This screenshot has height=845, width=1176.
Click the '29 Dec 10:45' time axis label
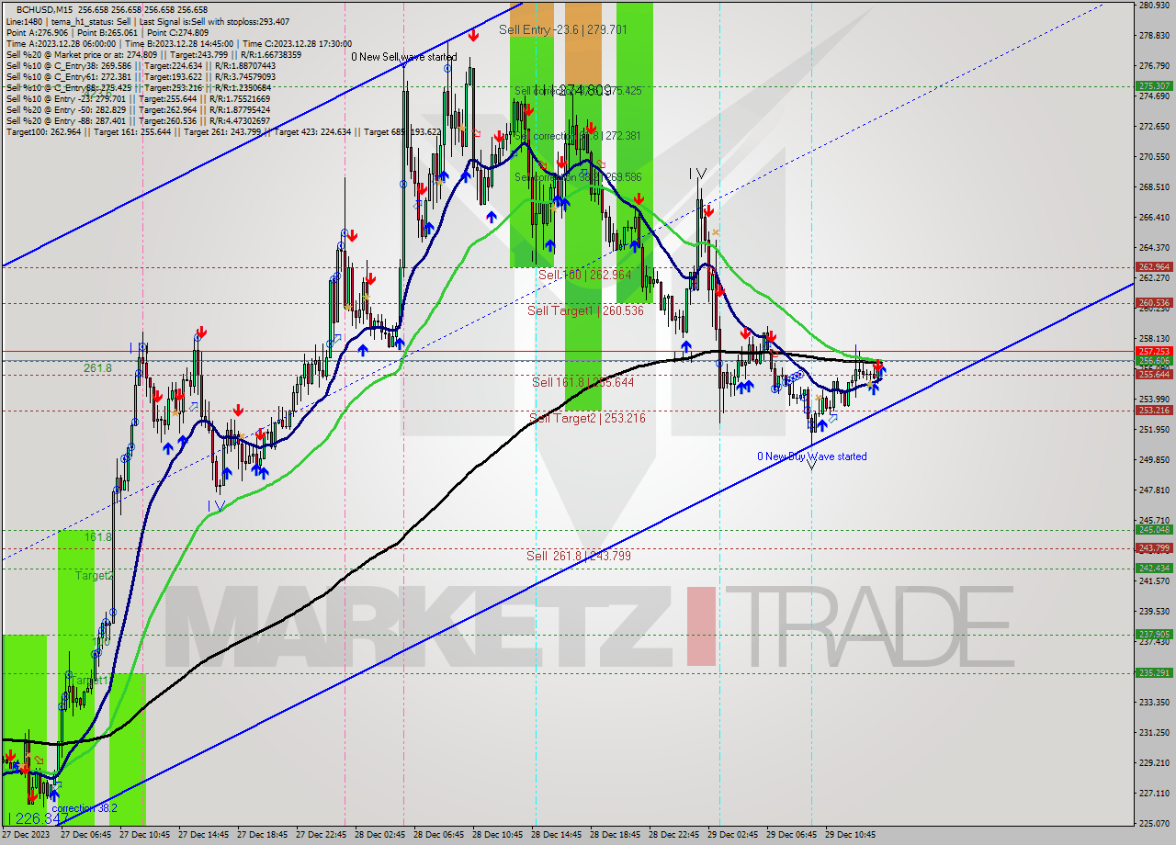(850, 835)
